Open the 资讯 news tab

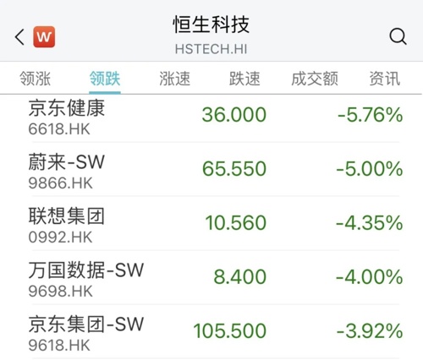(x=385, y=79)
